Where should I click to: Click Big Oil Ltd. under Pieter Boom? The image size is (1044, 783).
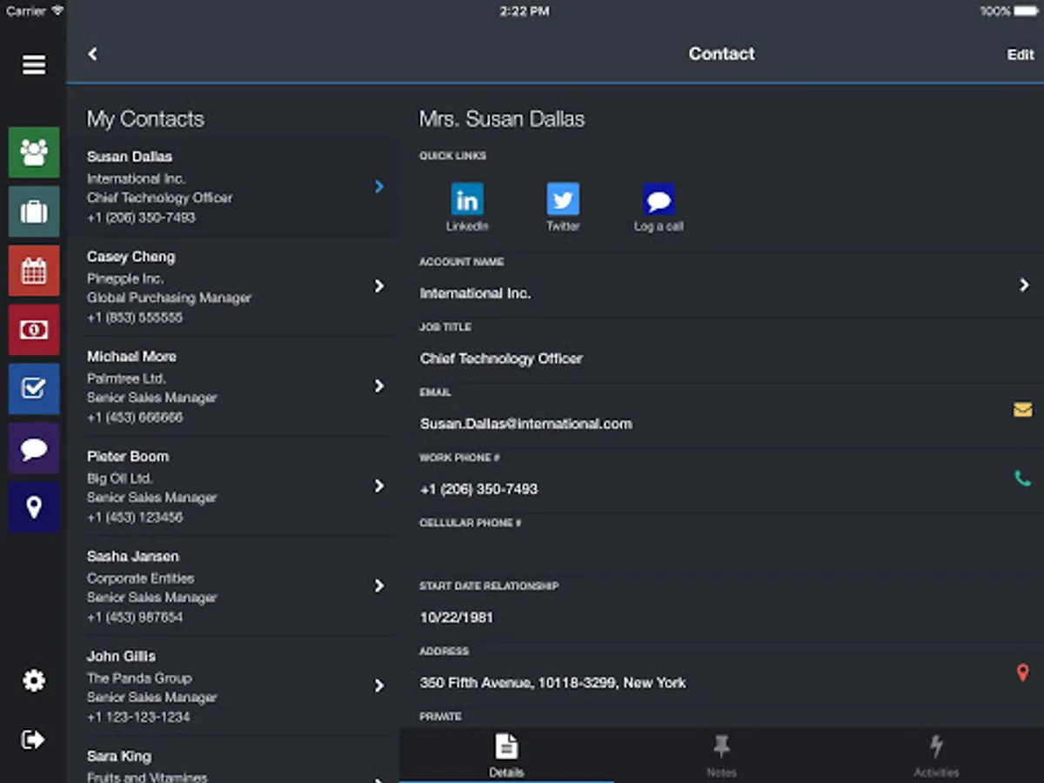tap(119, 478)
